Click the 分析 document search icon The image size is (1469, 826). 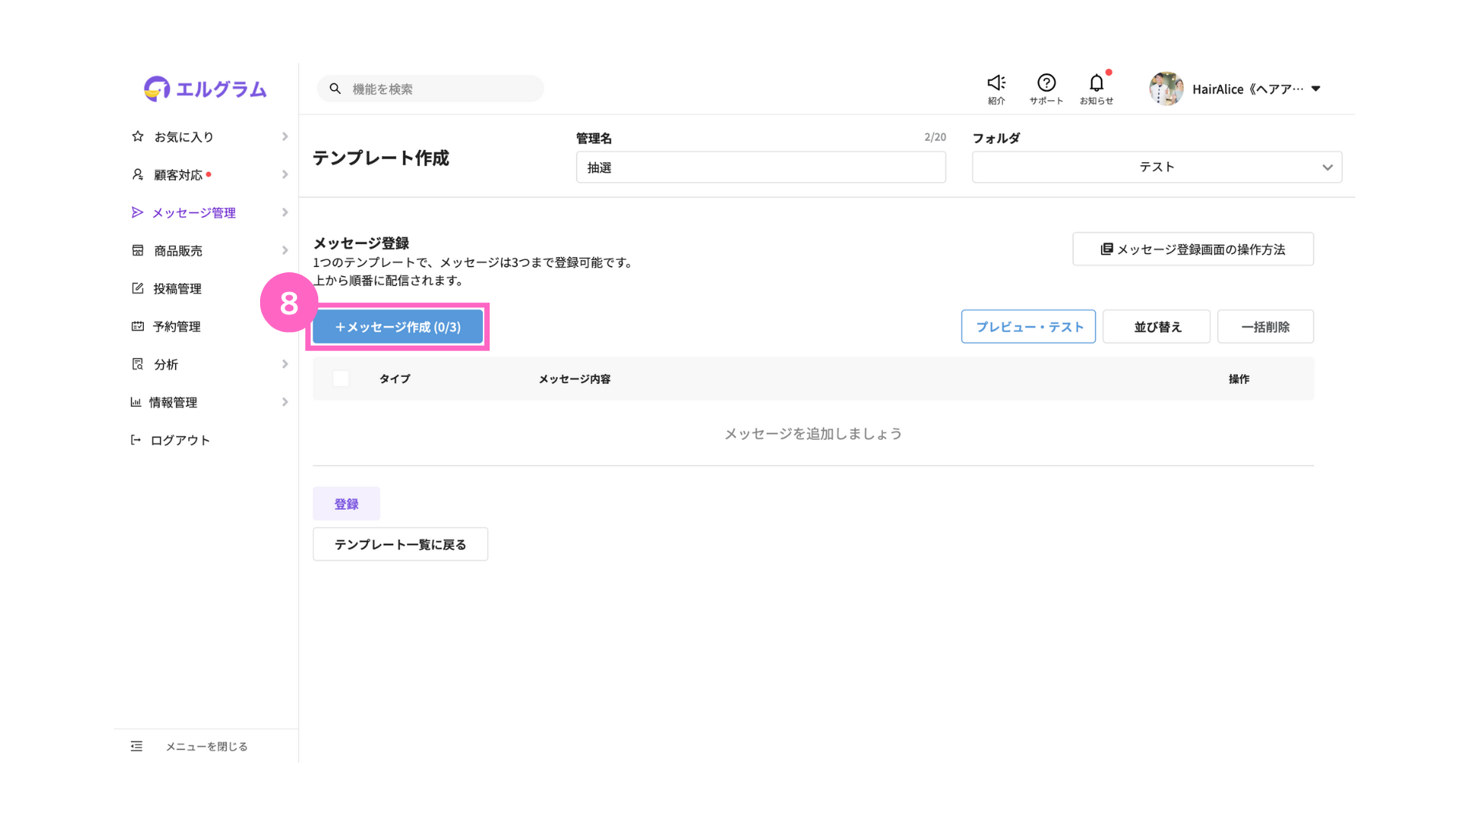138,364
